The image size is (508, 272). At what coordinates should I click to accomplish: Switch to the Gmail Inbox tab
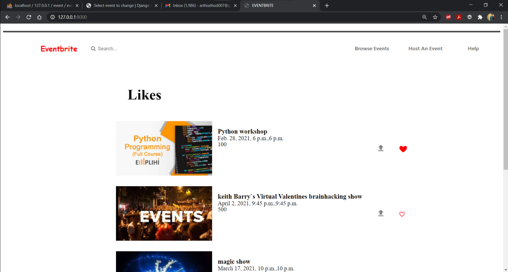pyautogui.click(x=201, y=5)
